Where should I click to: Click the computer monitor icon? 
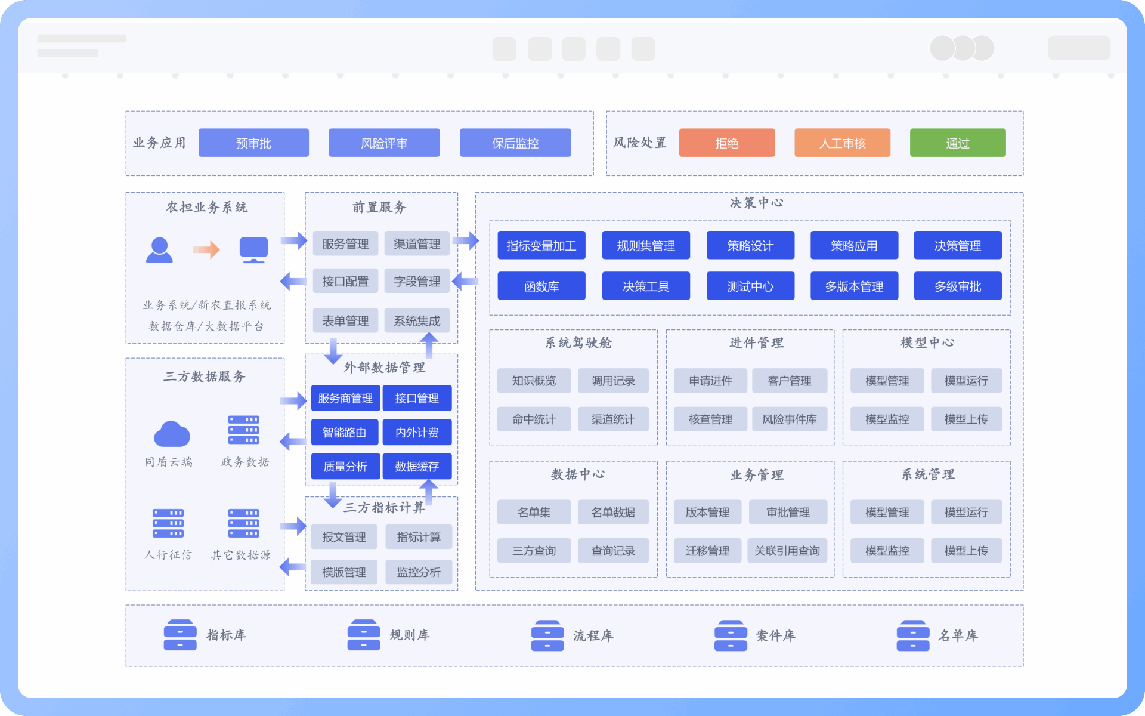point(253,250)
